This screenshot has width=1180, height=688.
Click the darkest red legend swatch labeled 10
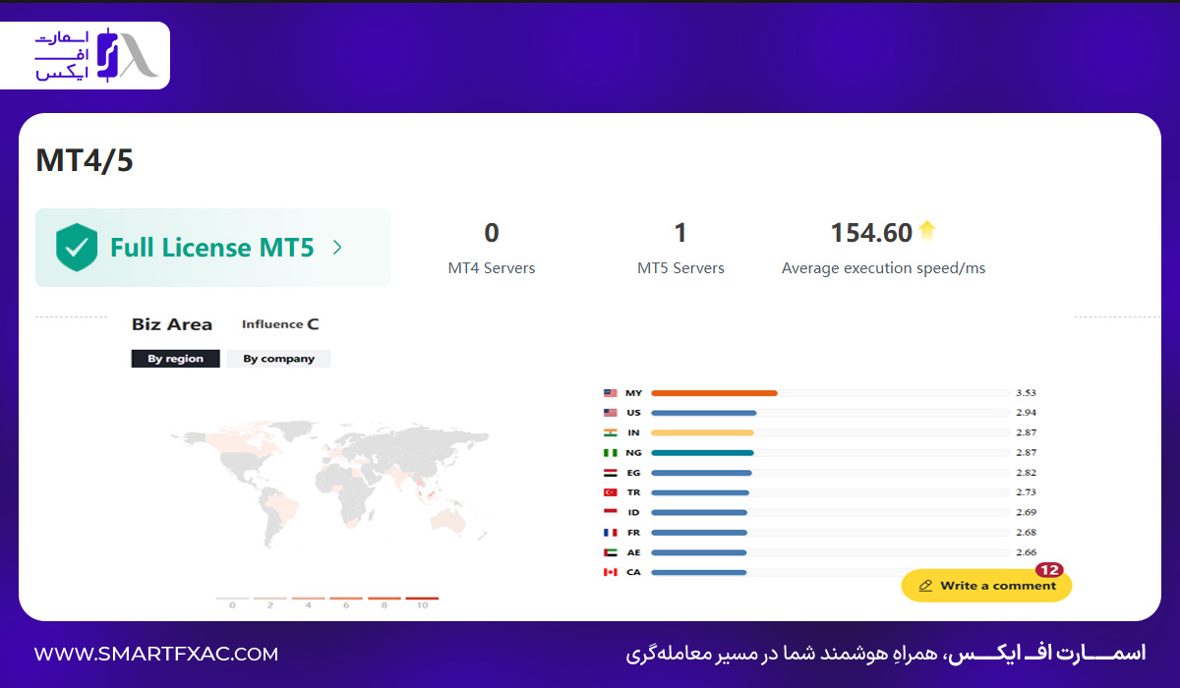pyautogui.click(x=422, y=598)
